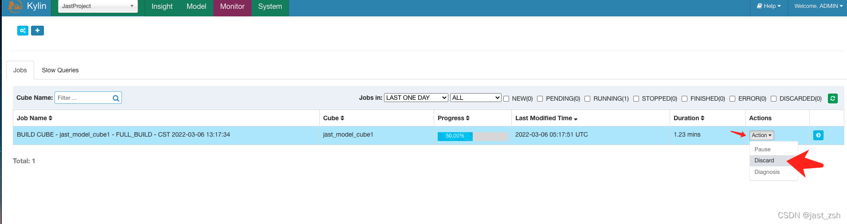The image size is (847, 224).
Task: Check the FINISHED(0) filter checkbox
Action: (x=684, y=98)
